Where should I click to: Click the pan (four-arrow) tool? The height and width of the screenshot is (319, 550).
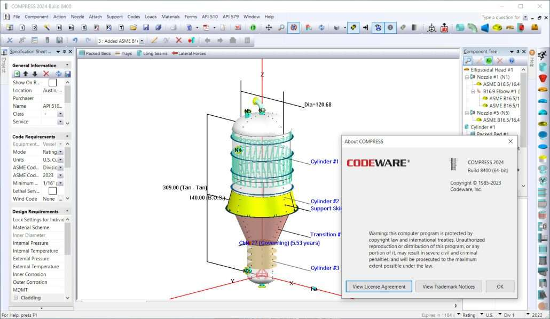(x=269, y=27)
